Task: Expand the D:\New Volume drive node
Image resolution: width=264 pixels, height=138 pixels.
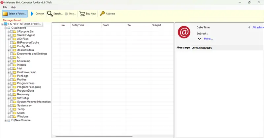Action: coord(6,120)
